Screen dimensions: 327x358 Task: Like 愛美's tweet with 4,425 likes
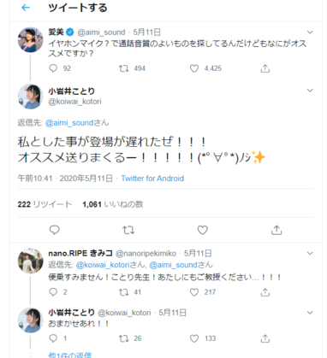coord(194,68)
